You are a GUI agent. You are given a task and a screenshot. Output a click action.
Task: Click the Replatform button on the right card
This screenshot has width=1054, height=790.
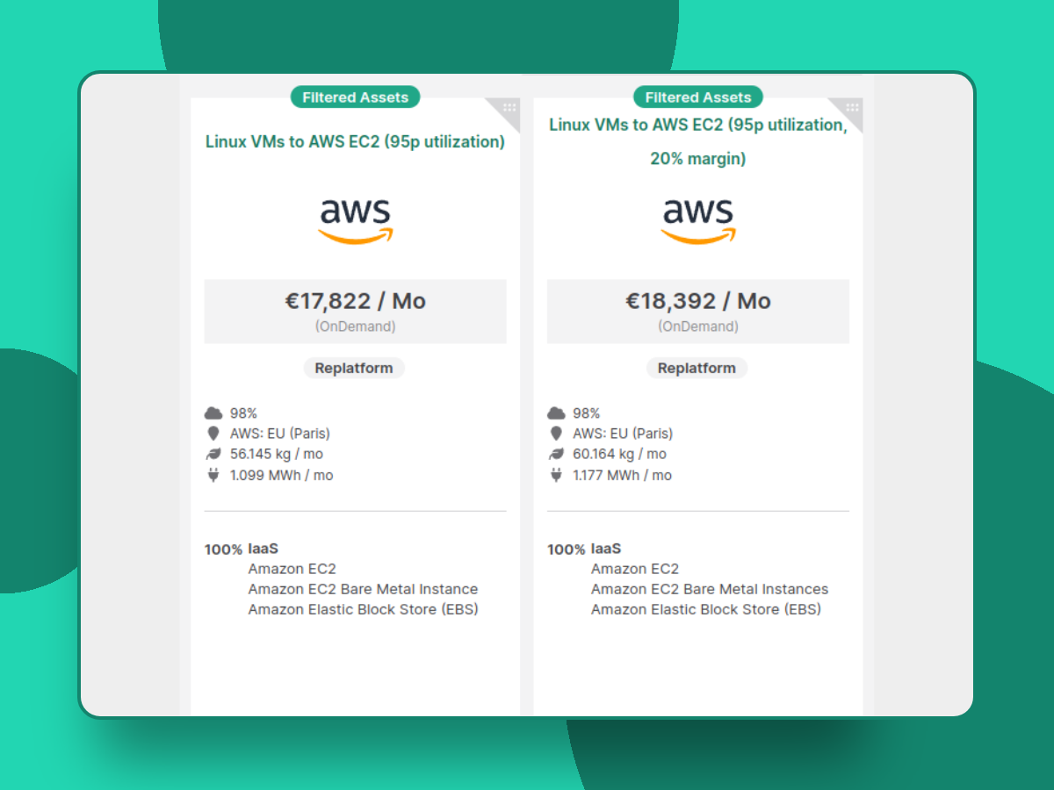[x=697, y=368]
